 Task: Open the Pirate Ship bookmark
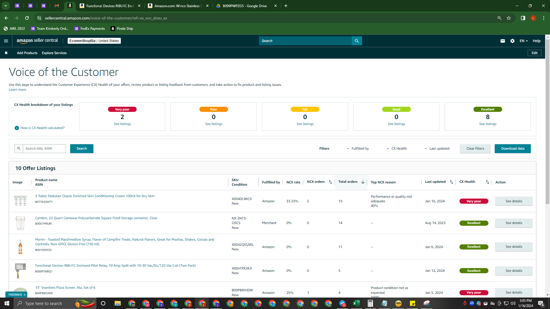[x=122, y=29]
